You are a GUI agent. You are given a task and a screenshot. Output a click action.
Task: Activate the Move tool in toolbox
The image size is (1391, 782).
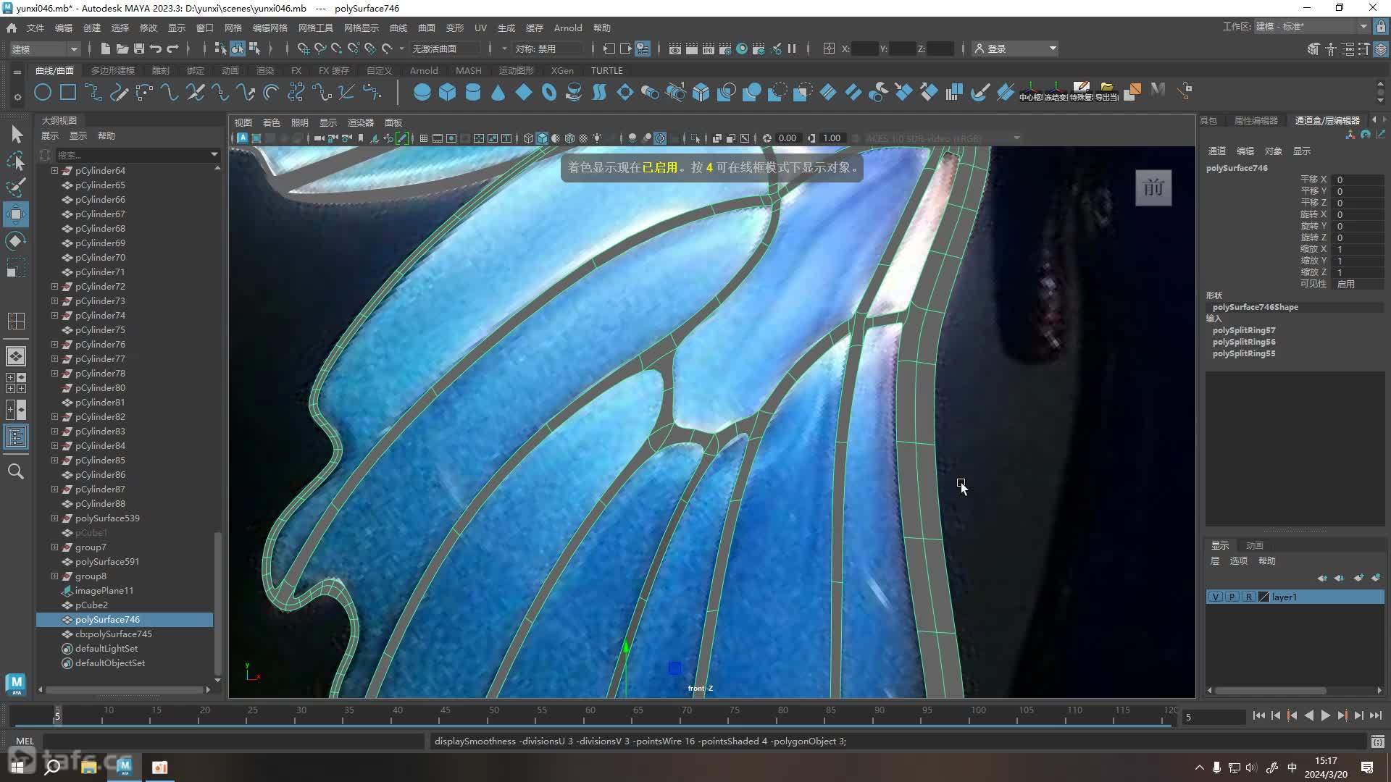(x=16, y=214)
